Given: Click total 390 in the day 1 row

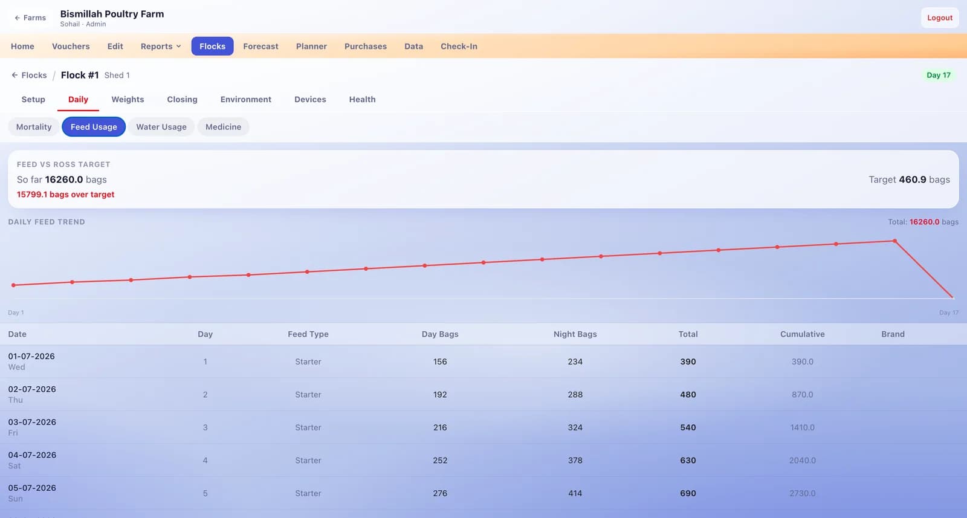Looking at the screenshot, I should 688,362.
